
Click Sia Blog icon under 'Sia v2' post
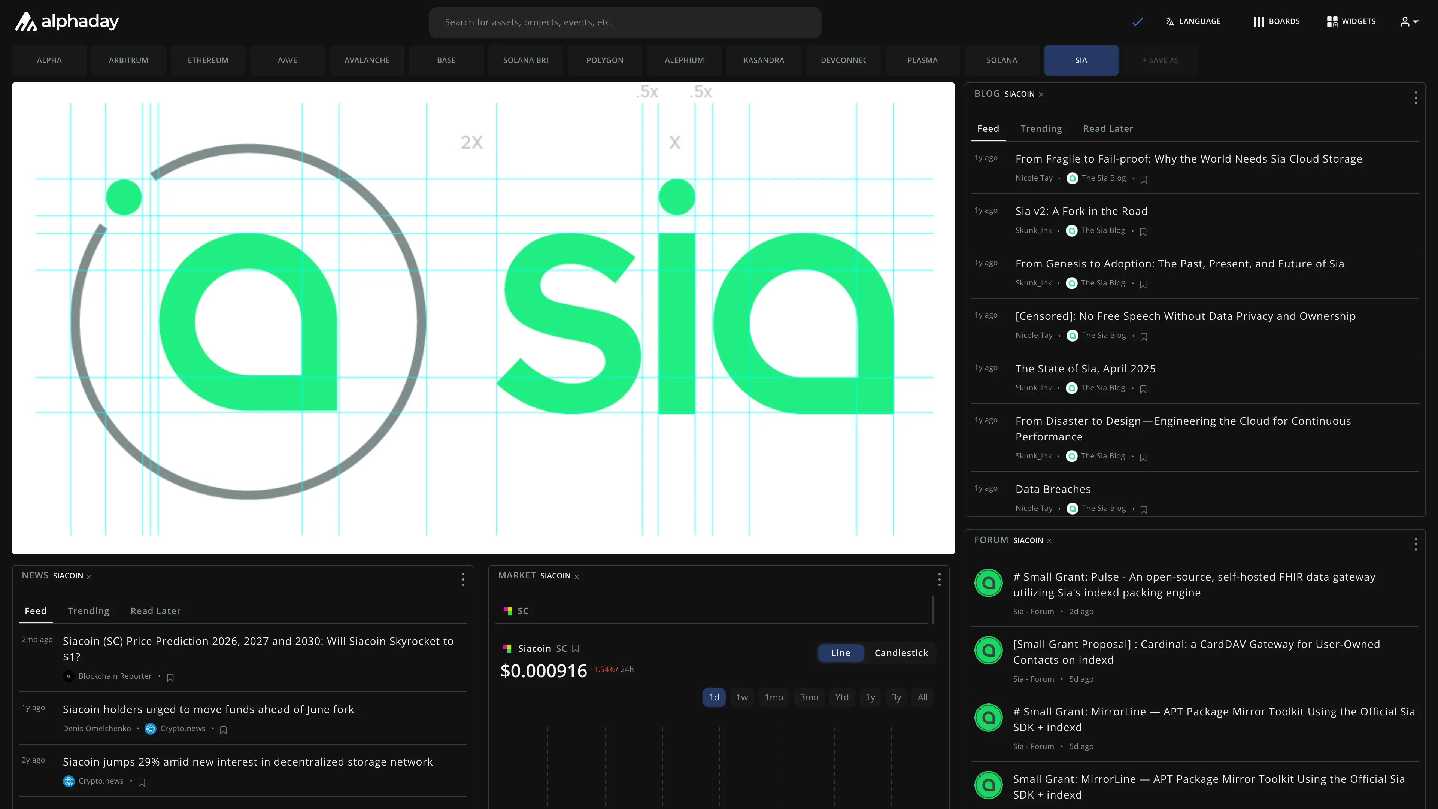(x=1072, y=231)
